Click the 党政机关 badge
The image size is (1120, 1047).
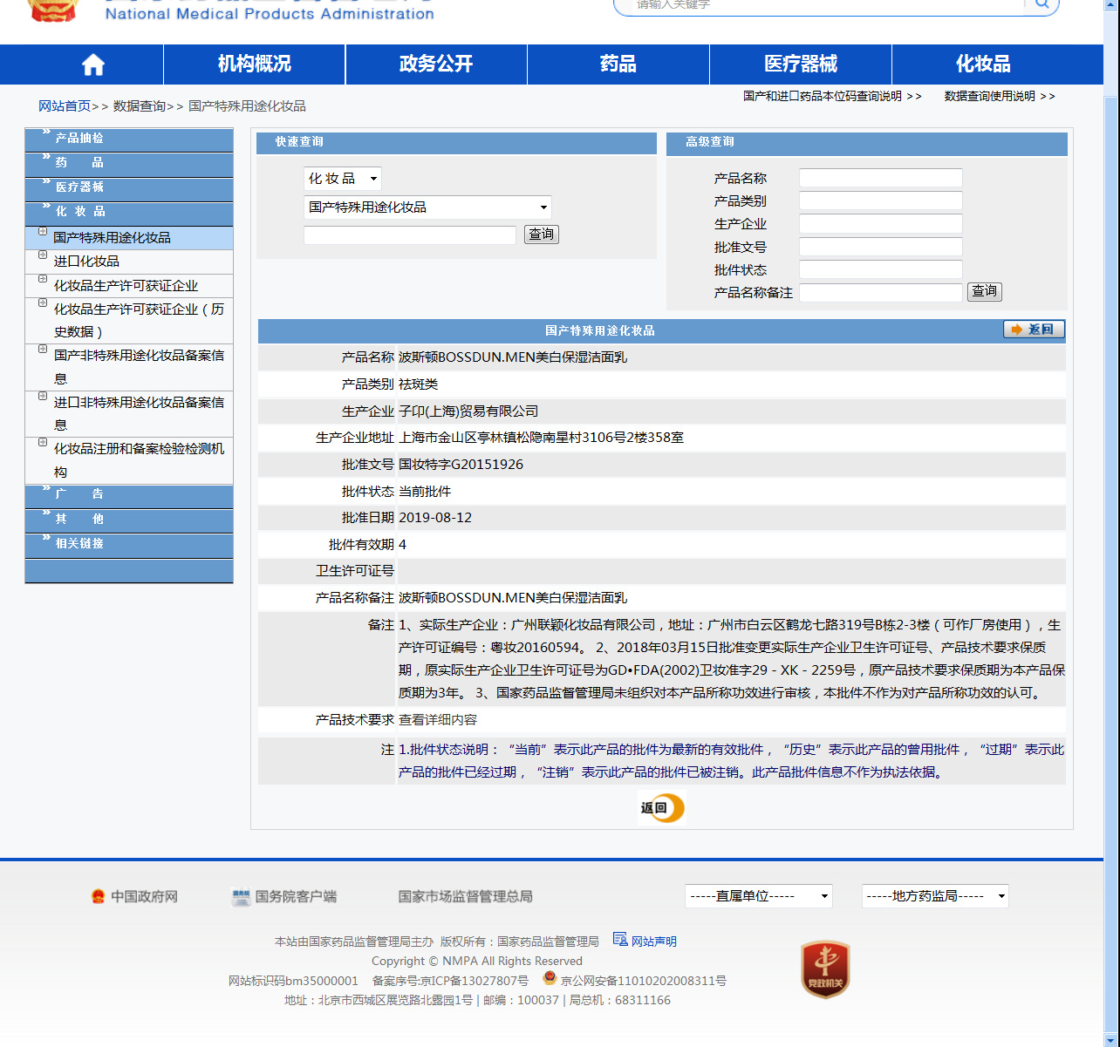pyautogui.click(x=825, y=969)
